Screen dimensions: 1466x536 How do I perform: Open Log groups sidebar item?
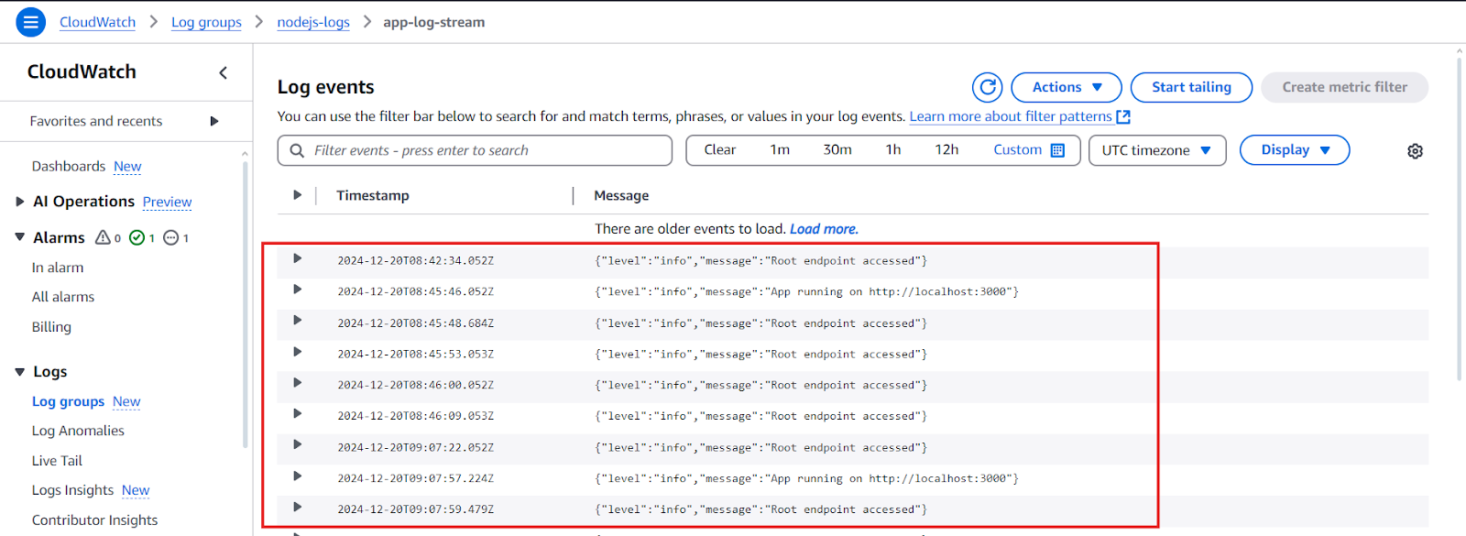pos(68,401)
